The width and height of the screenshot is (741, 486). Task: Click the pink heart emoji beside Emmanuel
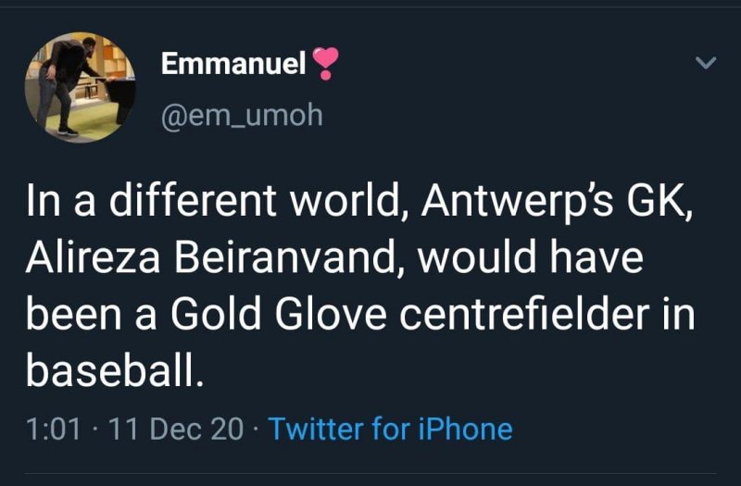(x=325, y=63)
